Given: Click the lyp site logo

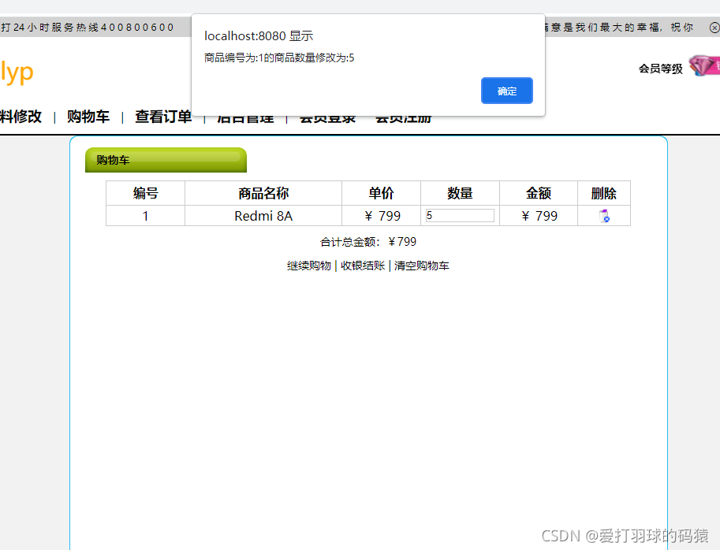Looking at the screenshot, I should tap(16, 72).
